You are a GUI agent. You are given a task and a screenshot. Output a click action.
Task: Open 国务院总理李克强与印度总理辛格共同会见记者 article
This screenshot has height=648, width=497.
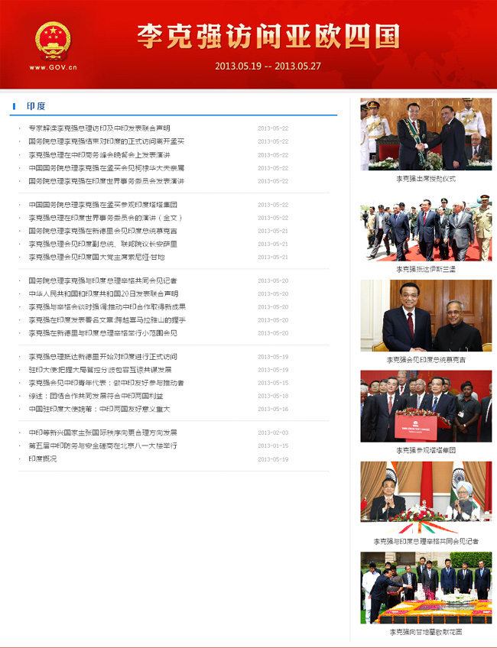(103, 280)
